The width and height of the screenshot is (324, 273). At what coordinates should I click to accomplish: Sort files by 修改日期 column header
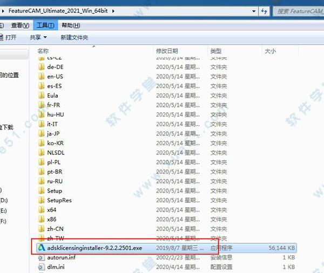(168, 51)
